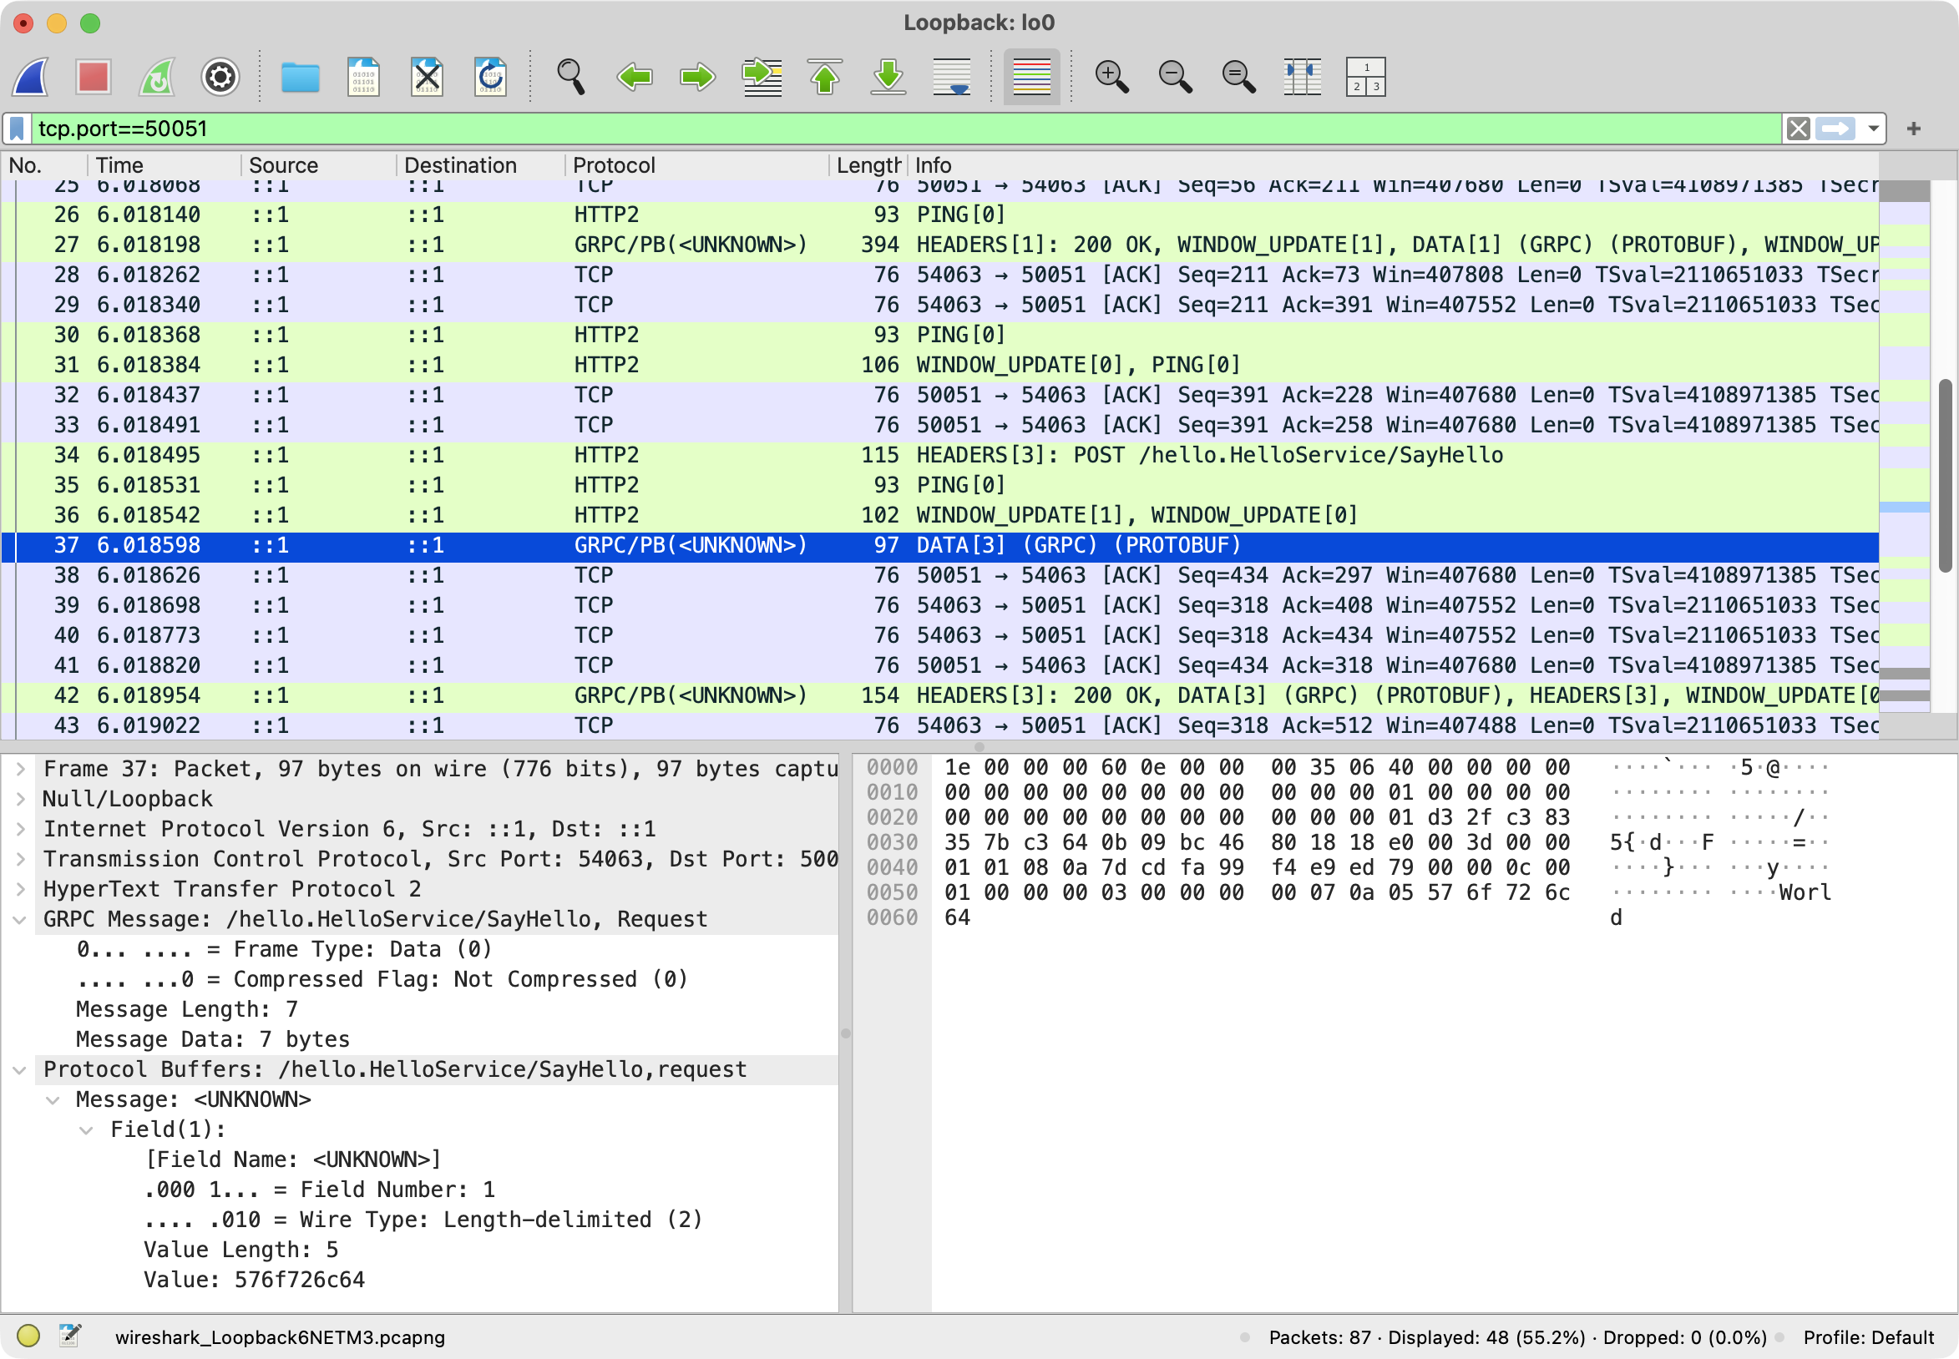
Task: Click the packet list vertical scrollbar
Action: [1945, 477]
